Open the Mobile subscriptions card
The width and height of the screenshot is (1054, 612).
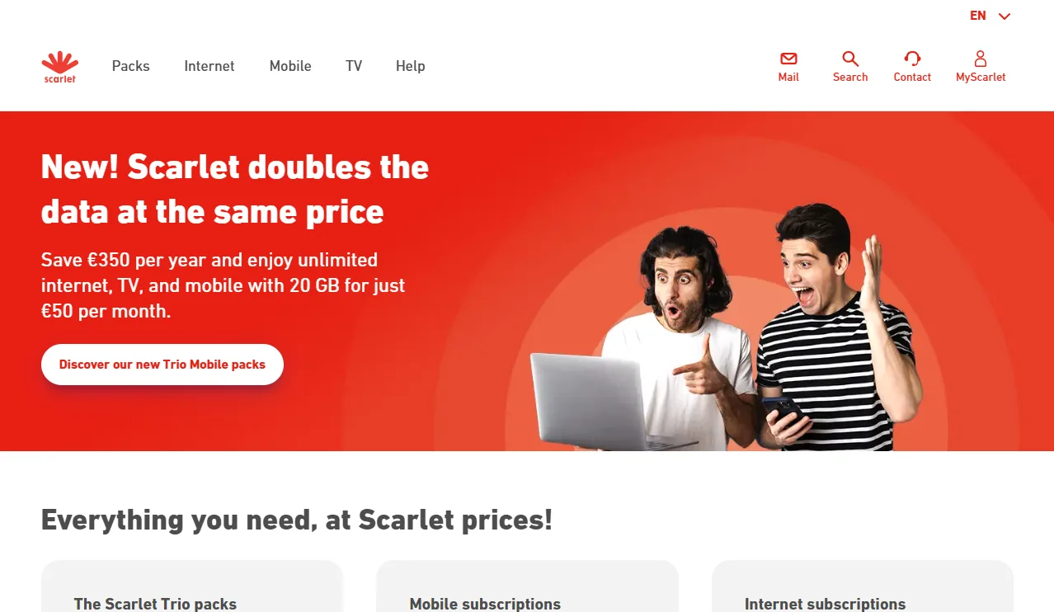(x=527, y=586)
